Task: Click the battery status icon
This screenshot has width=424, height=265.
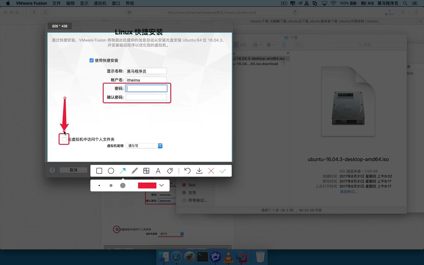Action: pos(353,3)
